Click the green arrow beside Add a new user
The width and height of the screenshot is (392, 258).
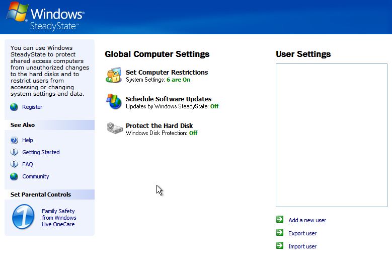pyautogui.click(x=280, y=220)
